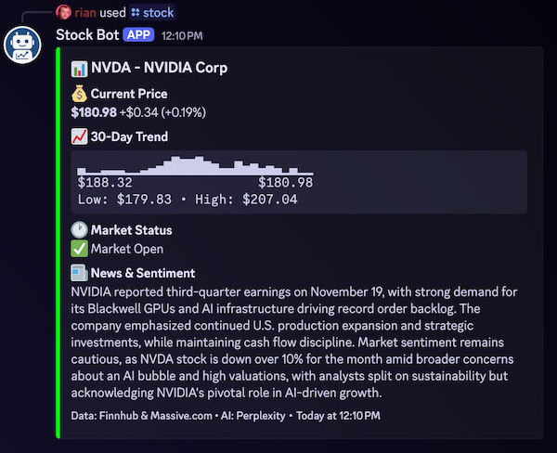Click the Low and High price range line
The width and height of the screenshot is (557, 453).
tap(188, 199)
